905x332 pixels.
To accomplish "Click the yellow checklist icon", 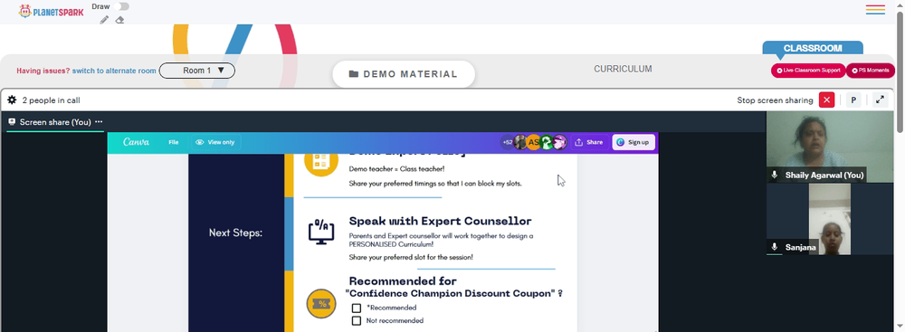I will [321, 160].
